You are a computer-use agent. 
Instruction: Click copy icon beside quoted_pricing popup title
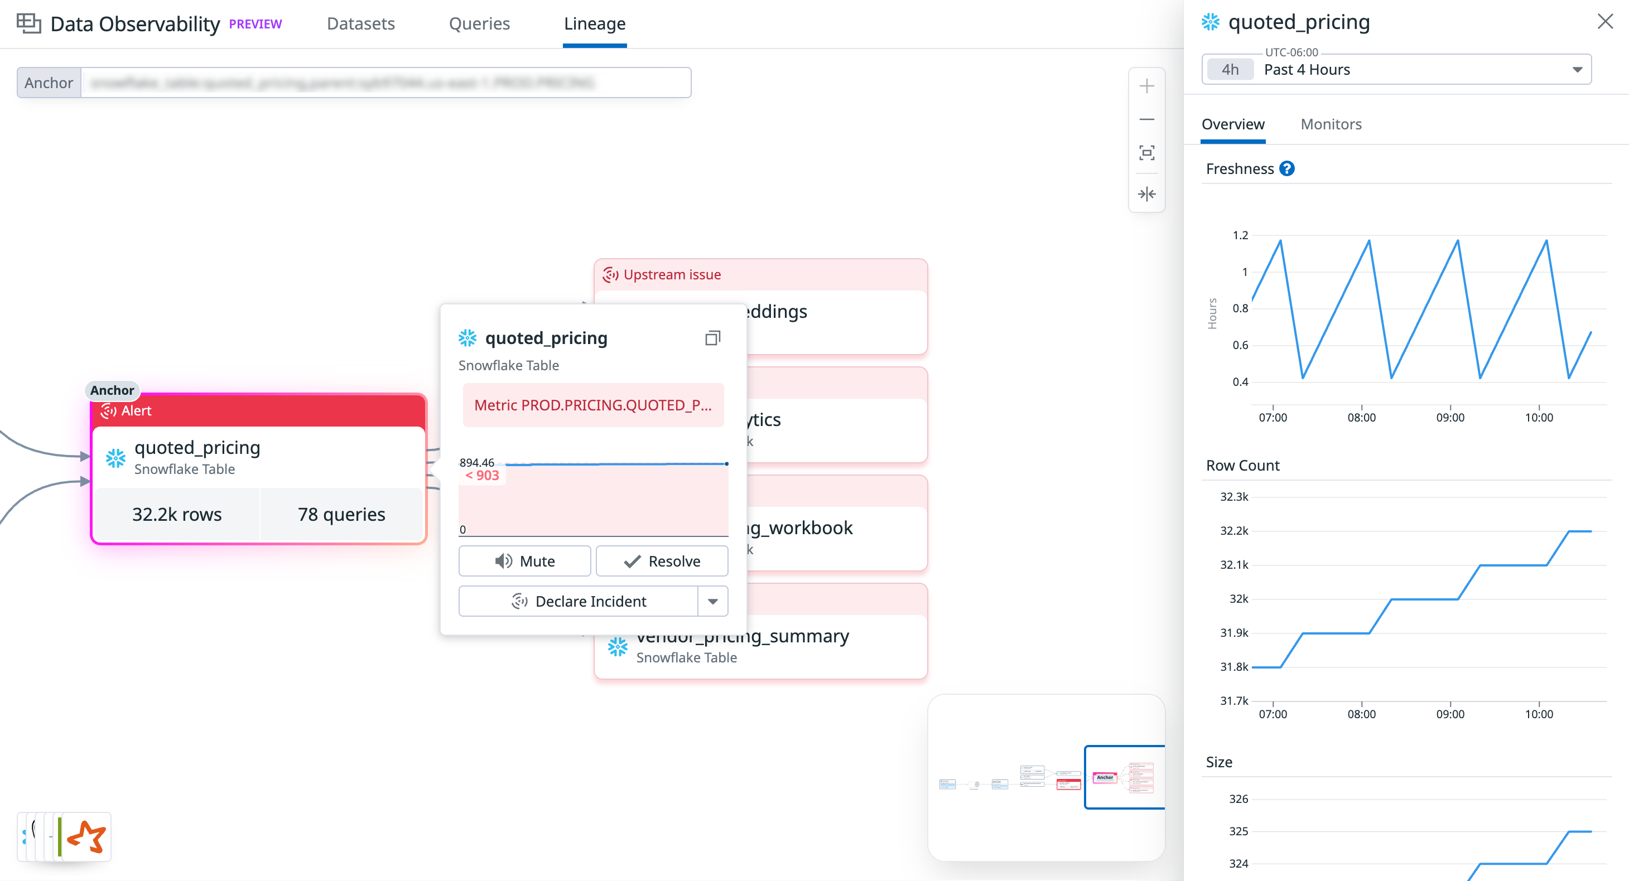pyautogui.click(x=713, y=338)
